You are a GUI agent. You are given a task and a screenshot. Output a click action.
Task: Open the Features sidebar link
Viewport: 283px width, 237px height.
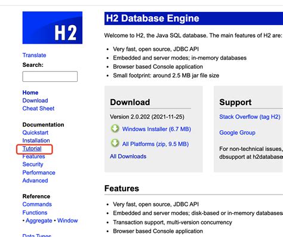coord(33,156)
